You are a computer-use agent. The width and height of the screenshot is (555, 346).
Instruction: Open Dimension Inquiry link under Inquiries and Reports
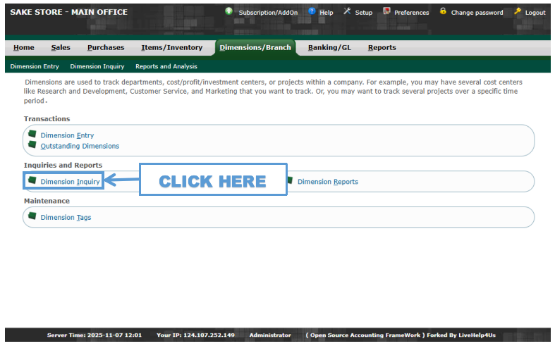point(70,182)
